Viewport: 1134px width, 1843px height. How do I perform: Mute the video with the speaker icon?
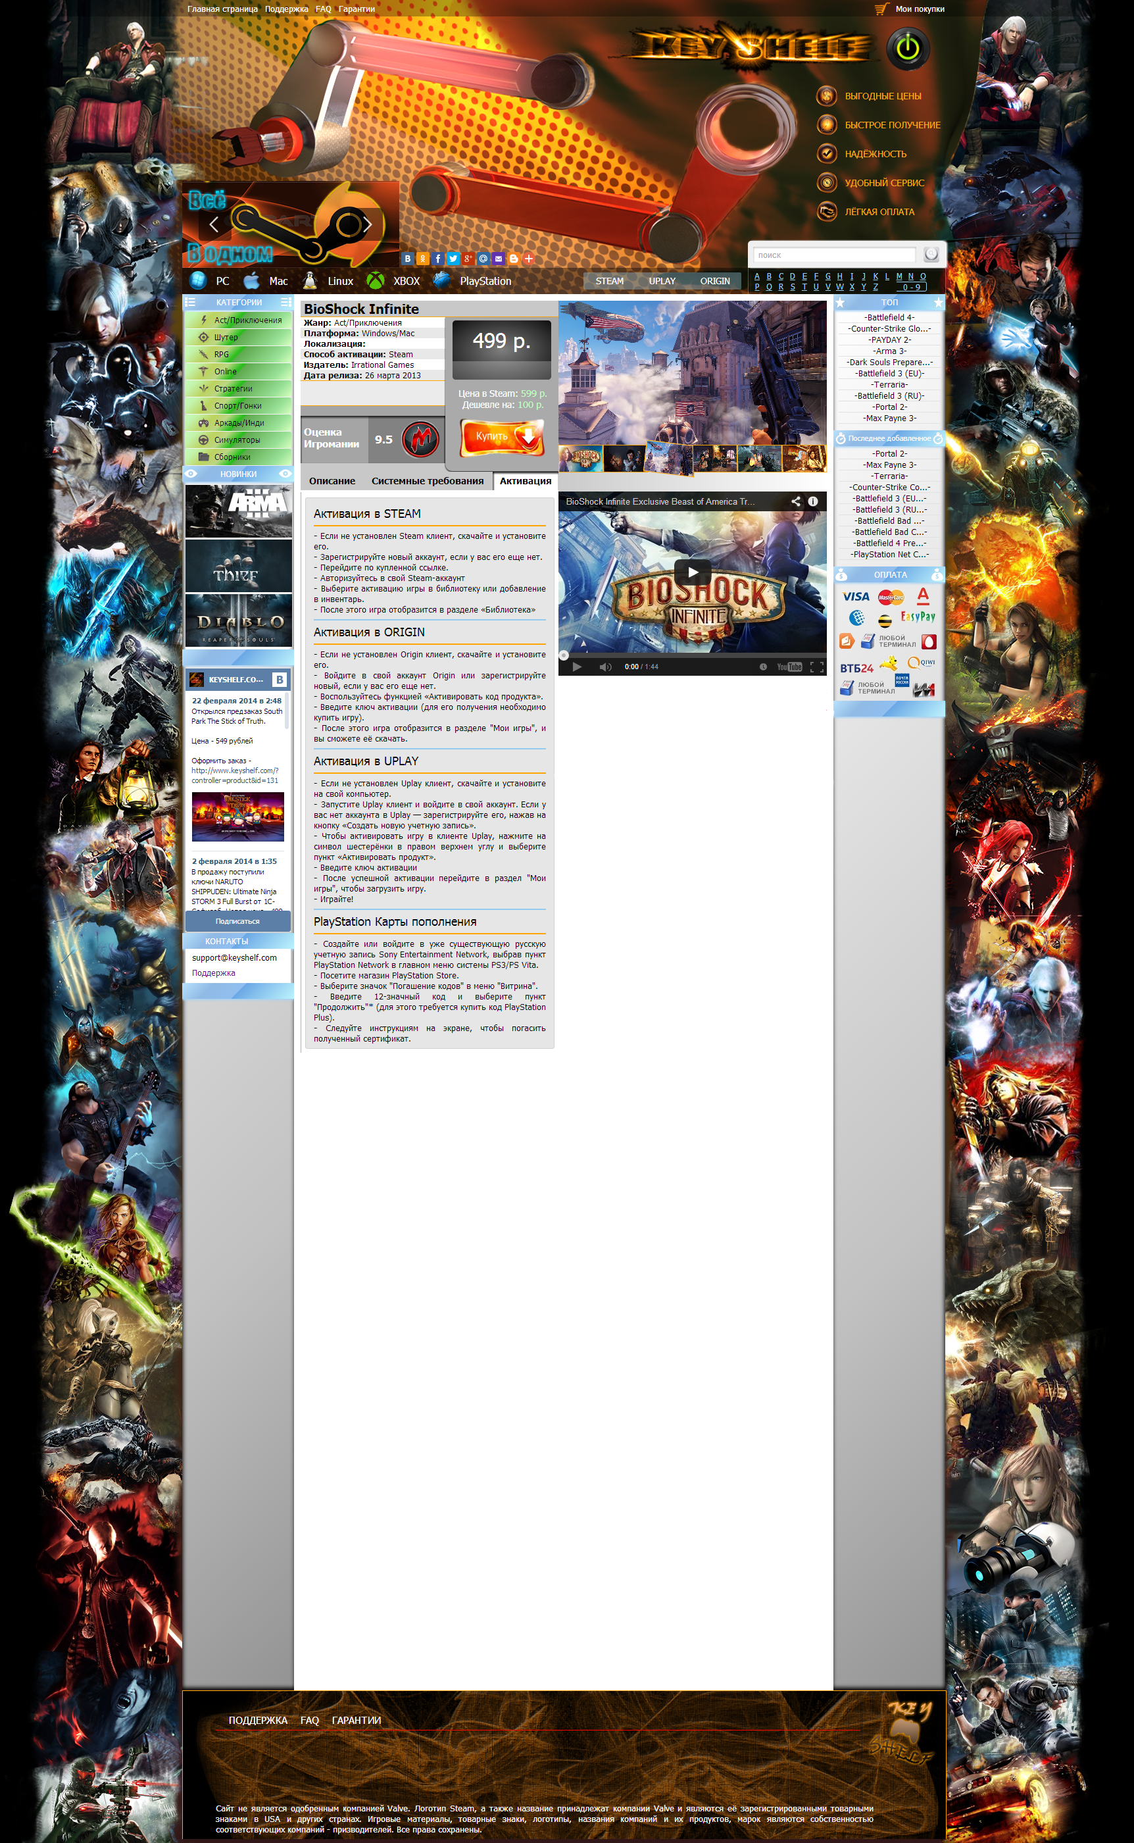(x=605, y=667)
